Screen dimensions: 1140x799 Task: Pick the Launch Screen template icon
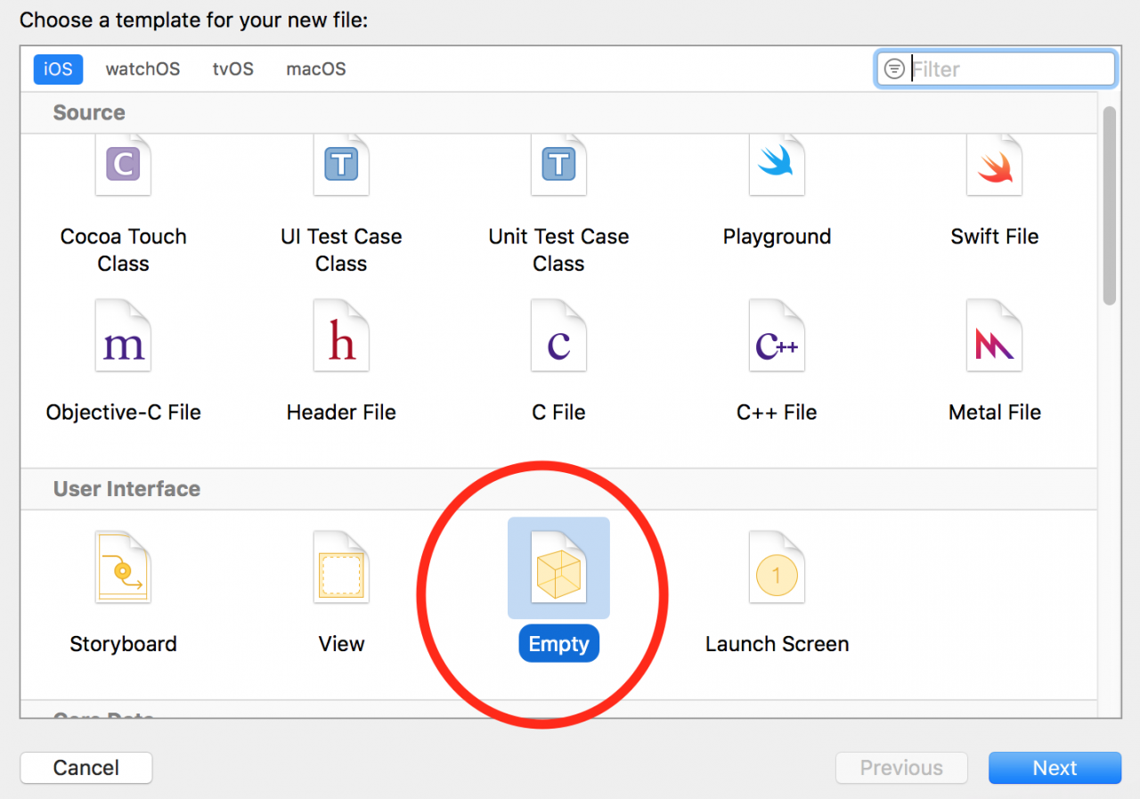click(x=777, y=567)
